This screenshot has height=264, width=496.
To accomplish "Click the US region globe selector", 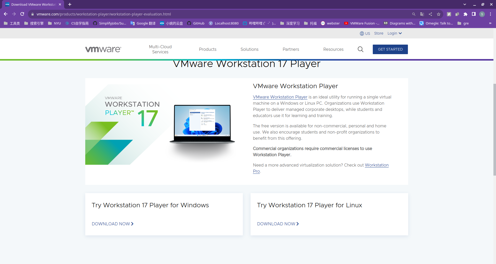I will click(365, 34).
